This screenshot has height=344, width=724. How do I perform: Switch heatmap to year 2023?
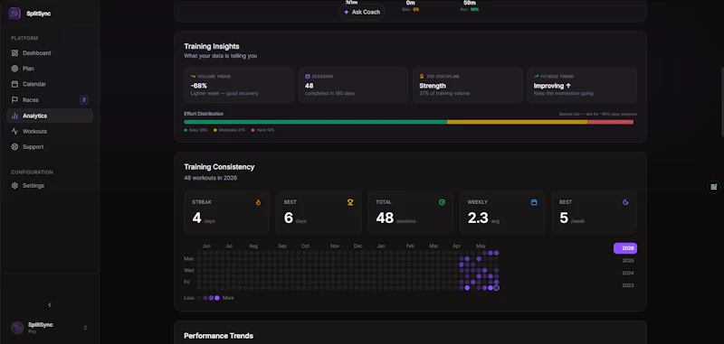pos(627,285)
